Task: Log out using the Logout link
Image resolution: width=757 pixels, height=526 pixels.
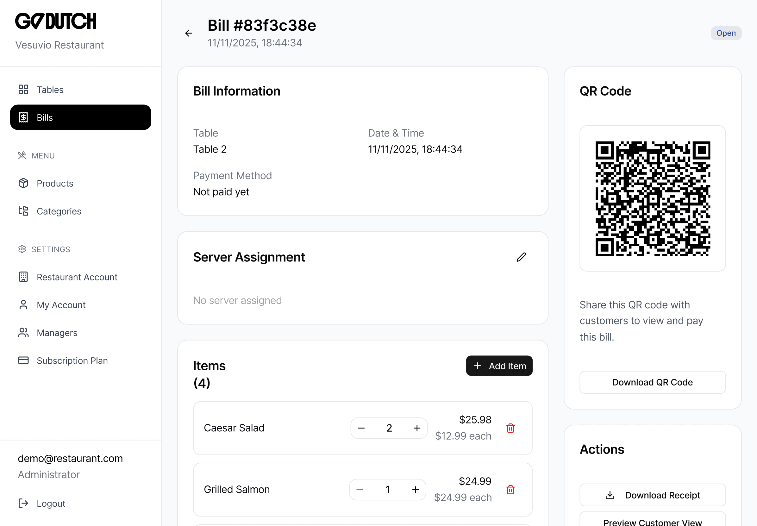Action: click(x=50, y=503)
